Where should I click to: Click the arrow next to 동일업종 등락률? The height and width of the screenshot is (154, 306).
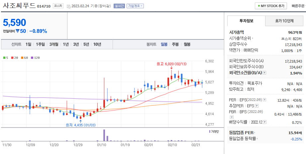tap(257, 139)
